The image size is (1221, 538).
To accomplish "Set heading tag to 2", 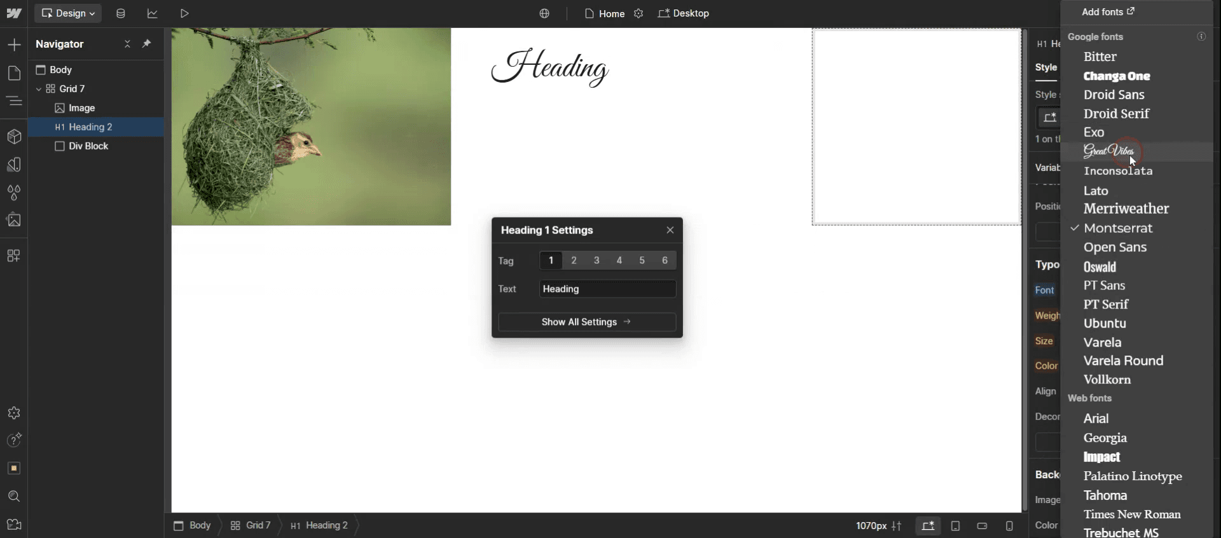I will [x=574, y=261].
